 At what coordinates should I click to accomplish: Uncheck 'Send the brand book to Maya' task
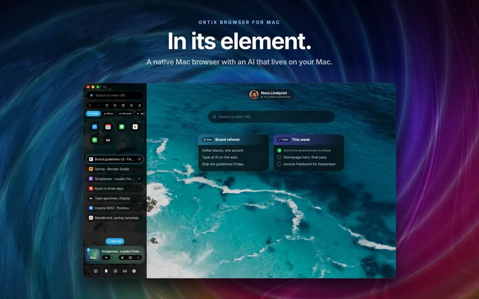coord(279,150)
